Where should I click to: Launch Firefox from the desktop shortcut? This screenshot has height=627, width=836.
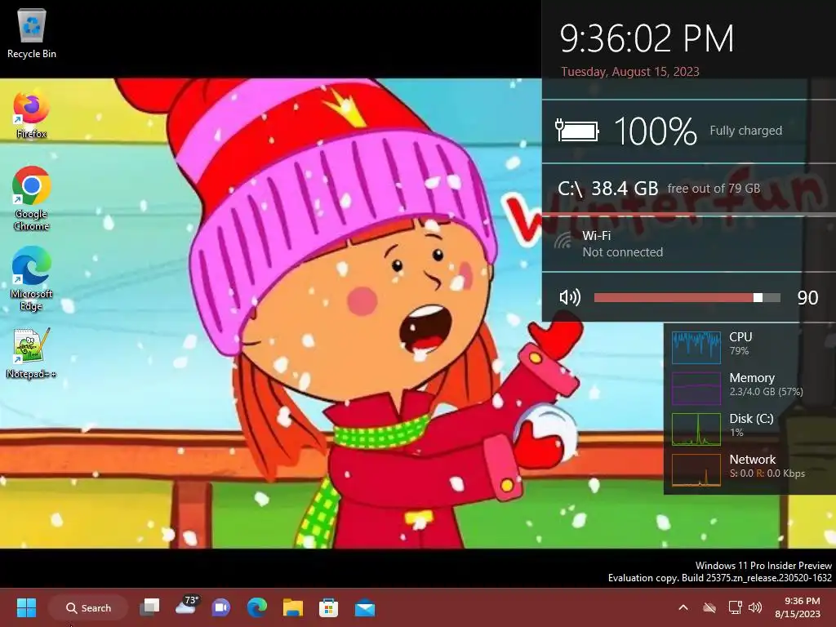click(32, 114)
